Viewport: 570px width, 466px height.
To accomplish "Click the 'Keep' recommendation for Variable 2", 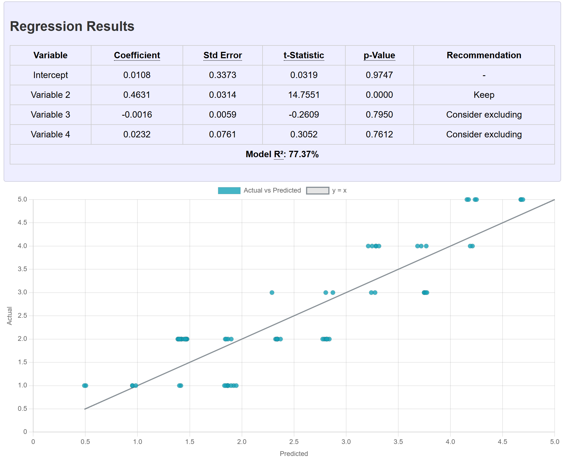I will 484,95.
